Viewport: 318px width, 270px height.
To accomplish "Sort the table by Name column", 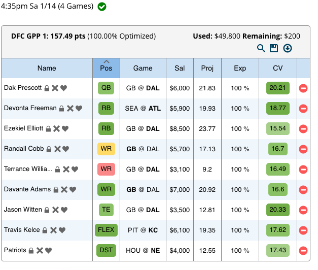I will 47,68.
